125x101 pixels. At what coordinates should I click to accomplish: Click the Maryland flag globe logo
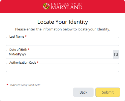[x=46, y=6]
